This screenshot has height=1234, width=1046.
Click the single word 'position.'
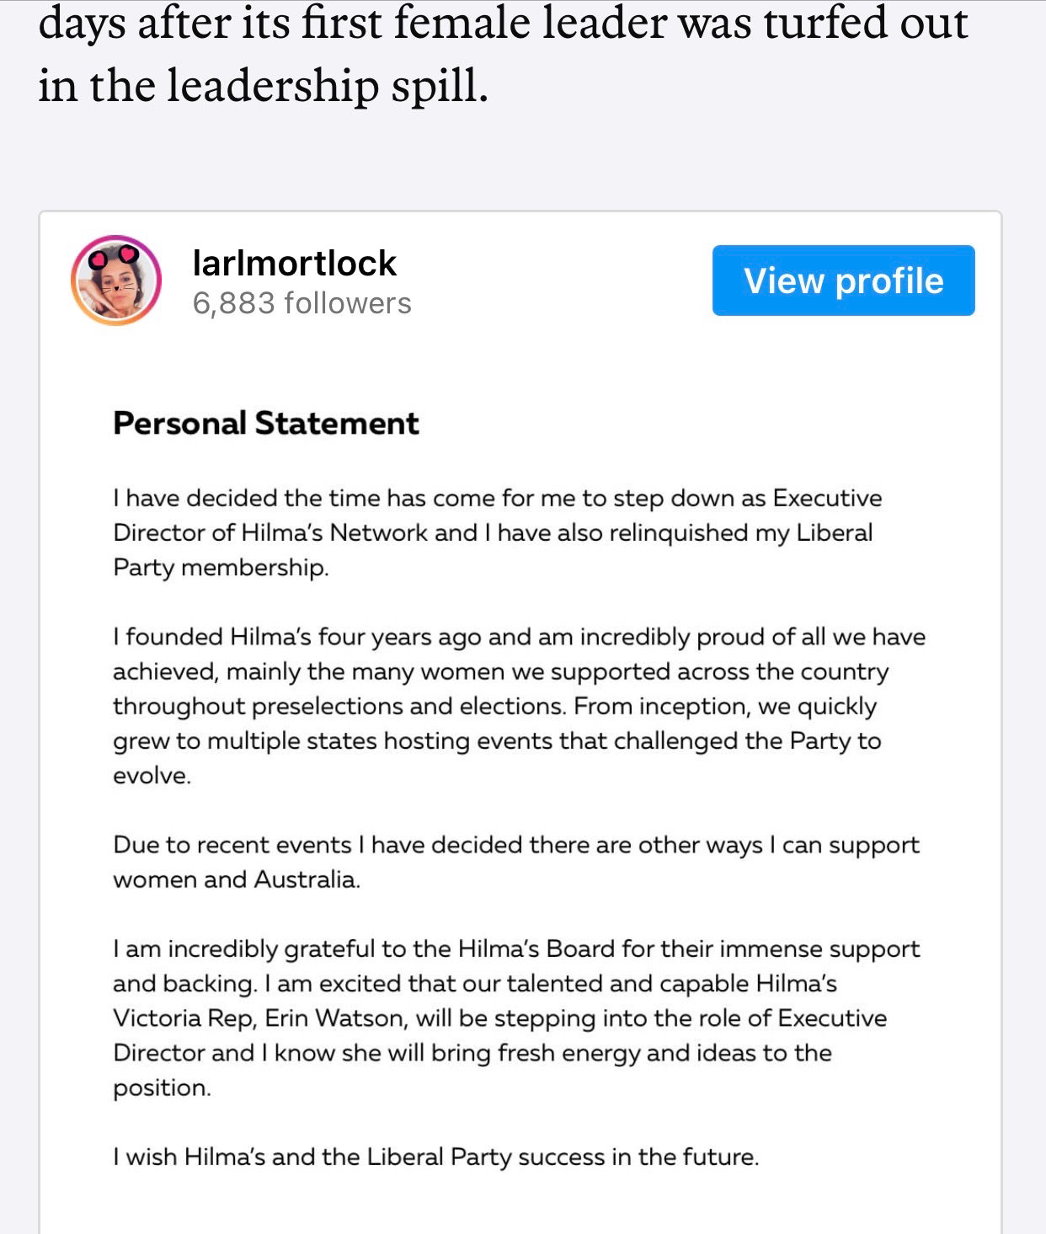tap(162, 1087)
